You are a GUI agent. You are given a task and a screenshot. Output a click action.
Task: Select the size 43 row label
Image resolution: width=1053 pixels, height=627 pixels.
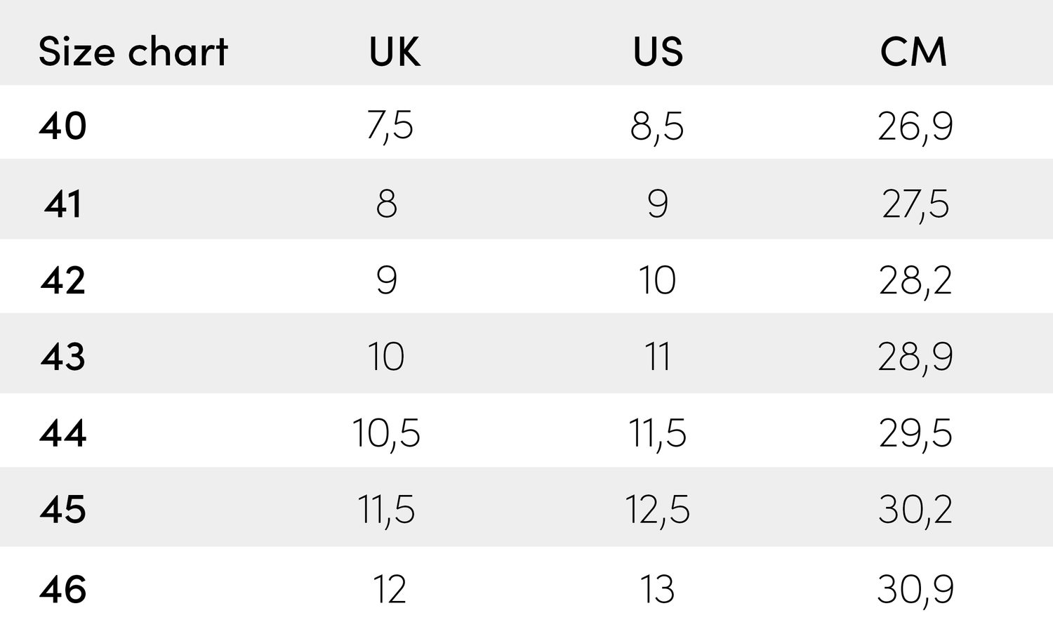click(63, 357)
